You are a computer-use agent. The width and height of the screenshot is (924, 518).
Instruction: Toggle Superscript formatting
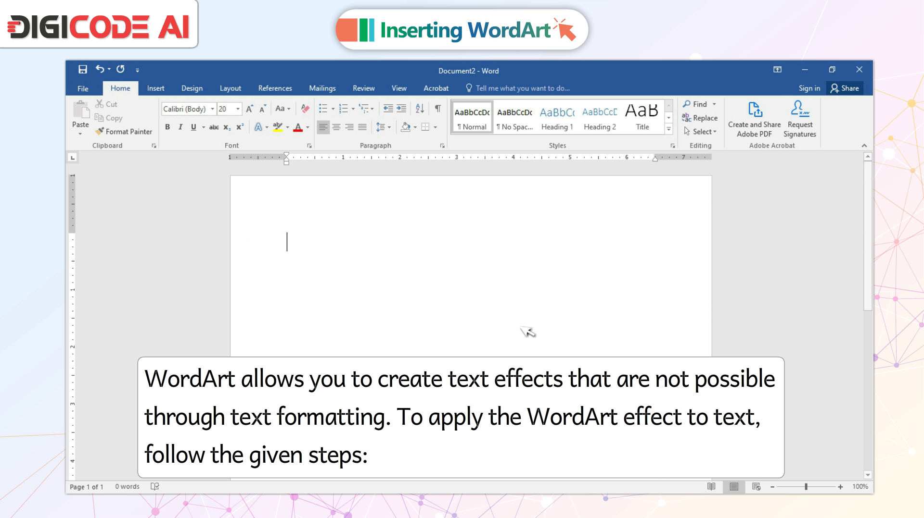coord(240,127)
